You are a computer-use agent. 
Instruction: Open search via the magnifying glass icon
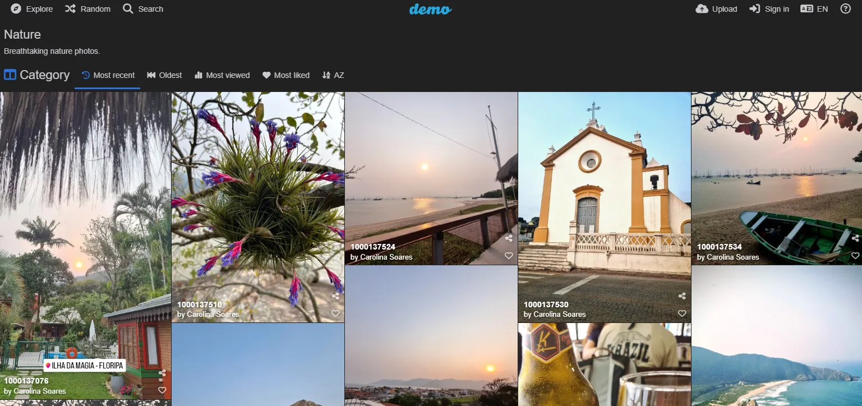(127, 8)
